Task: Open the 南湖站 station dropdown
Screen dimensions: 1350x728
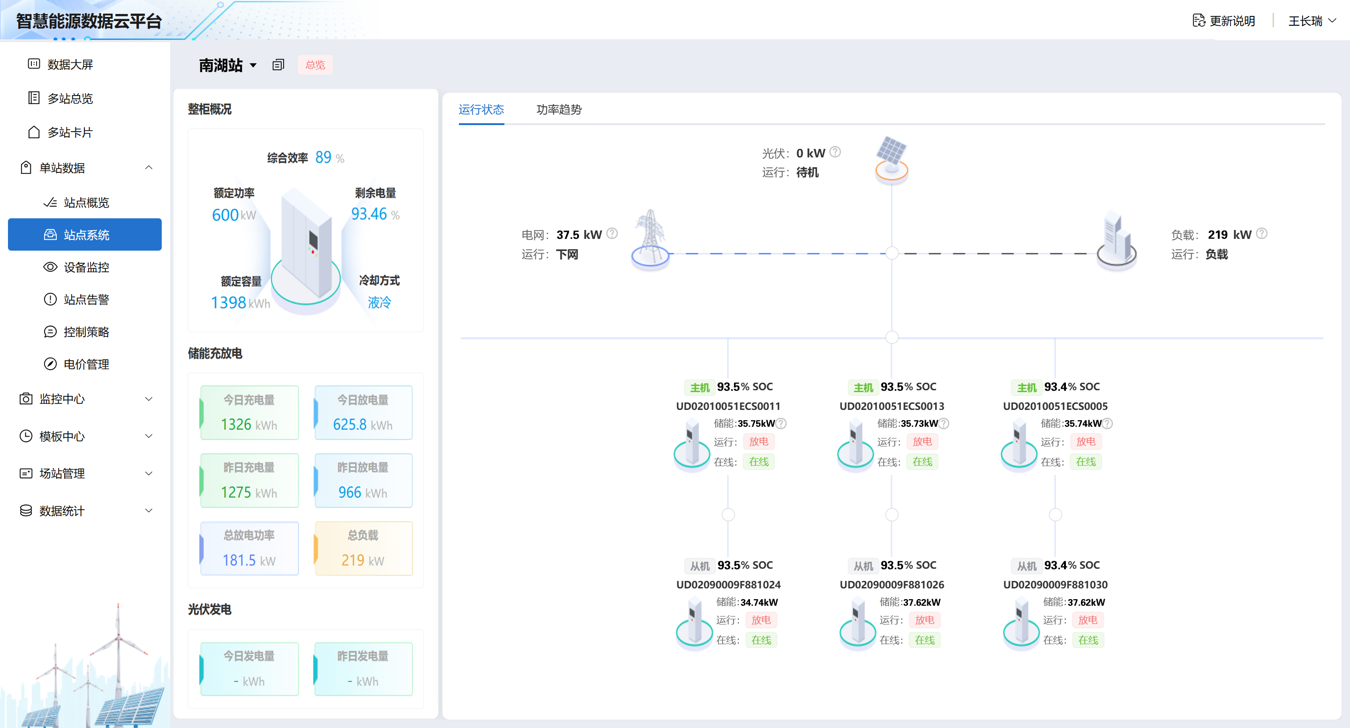Action: (x=228, y=65)
